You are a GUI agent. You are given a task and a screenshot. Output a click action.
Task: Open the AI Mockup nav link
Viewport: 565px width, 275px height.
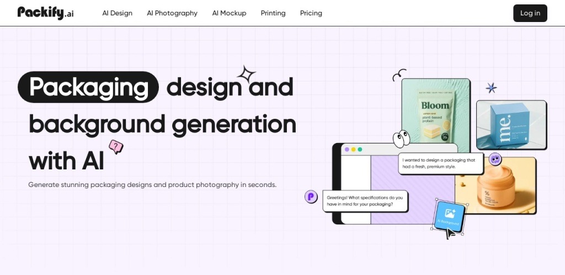[x=229, y=13]
